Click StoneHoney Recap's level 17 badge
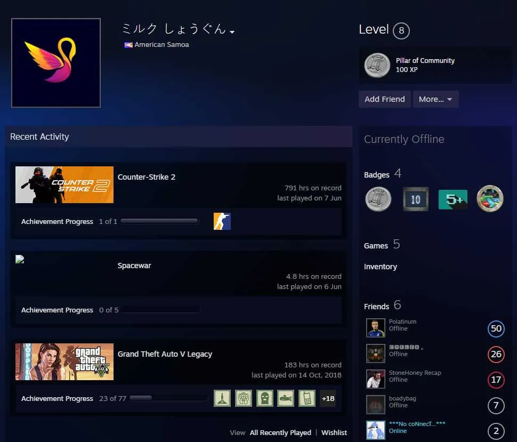The width and height of the screenshot is (517, 442). (496, 380)
